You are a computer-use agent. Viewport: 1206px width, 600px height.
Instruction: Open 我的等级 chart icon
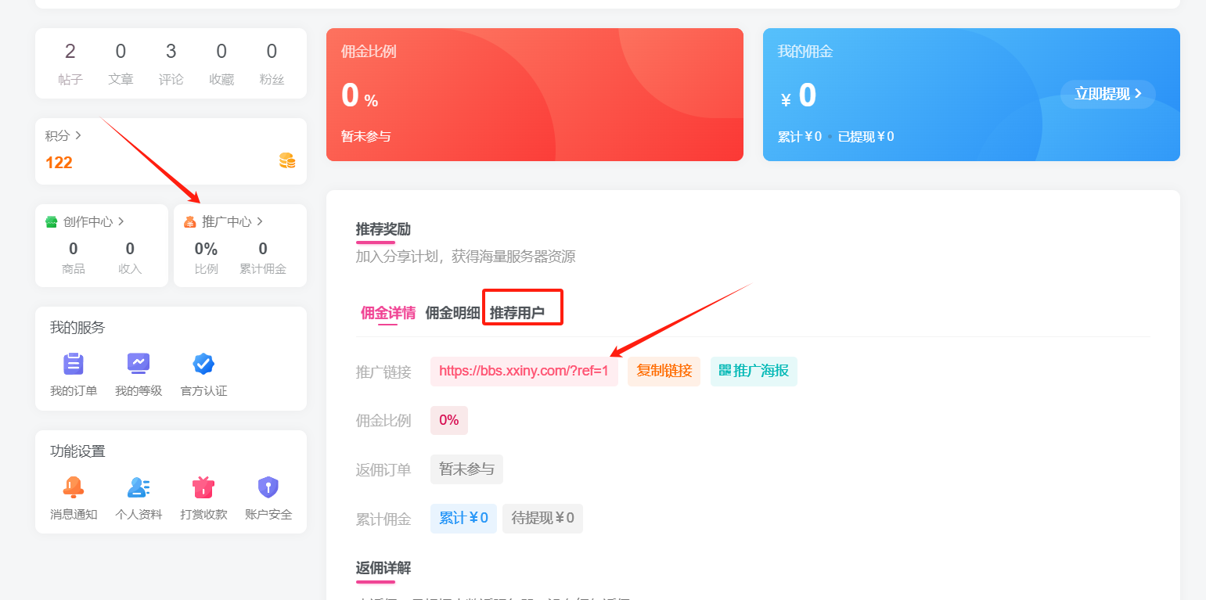pos(139,364)
